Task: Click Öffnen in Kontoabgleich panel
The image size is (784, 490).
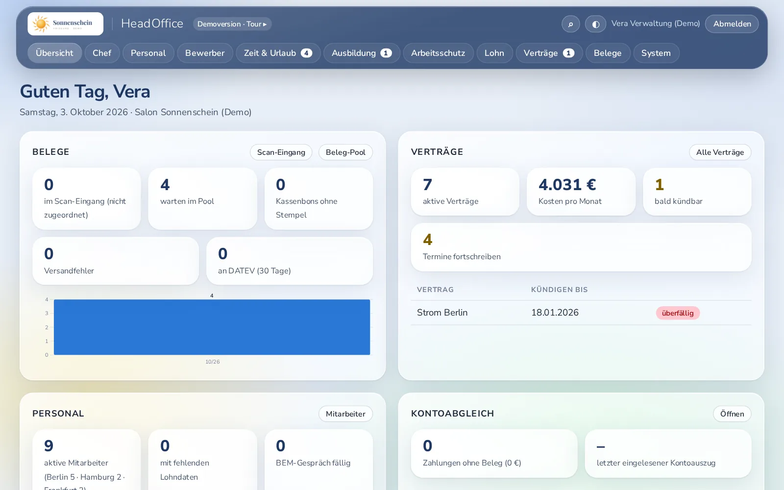Action: pyautogui.click(x=732, y=414)
